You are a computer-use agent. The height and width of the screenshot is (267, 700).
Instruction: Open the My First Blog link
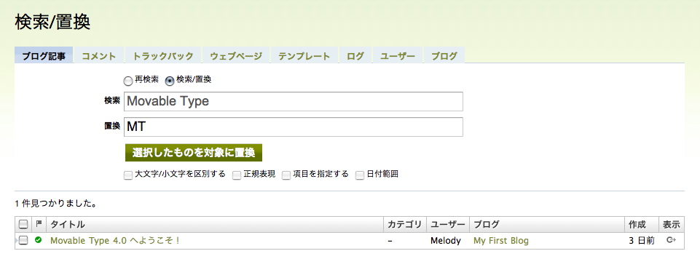501,241
